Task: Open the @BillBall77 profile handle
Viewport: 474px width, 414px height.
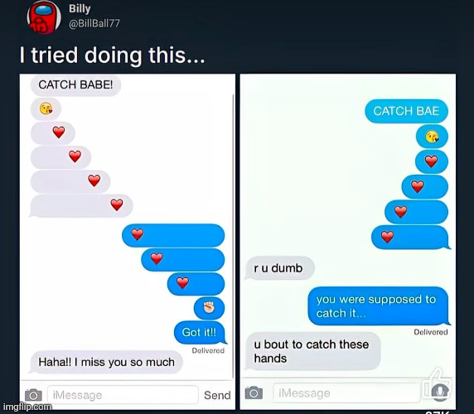Action: pos(94,23)
